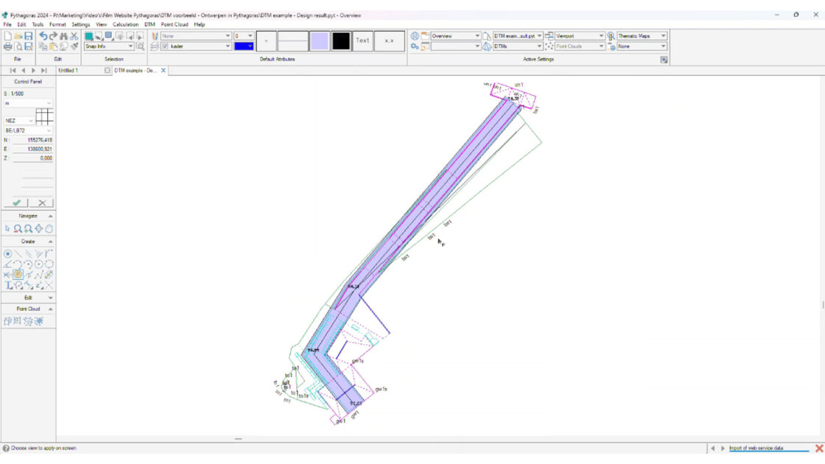Close Import of web service data panel
The width and height of the screenshot is (825, 464).
[818, 449]
